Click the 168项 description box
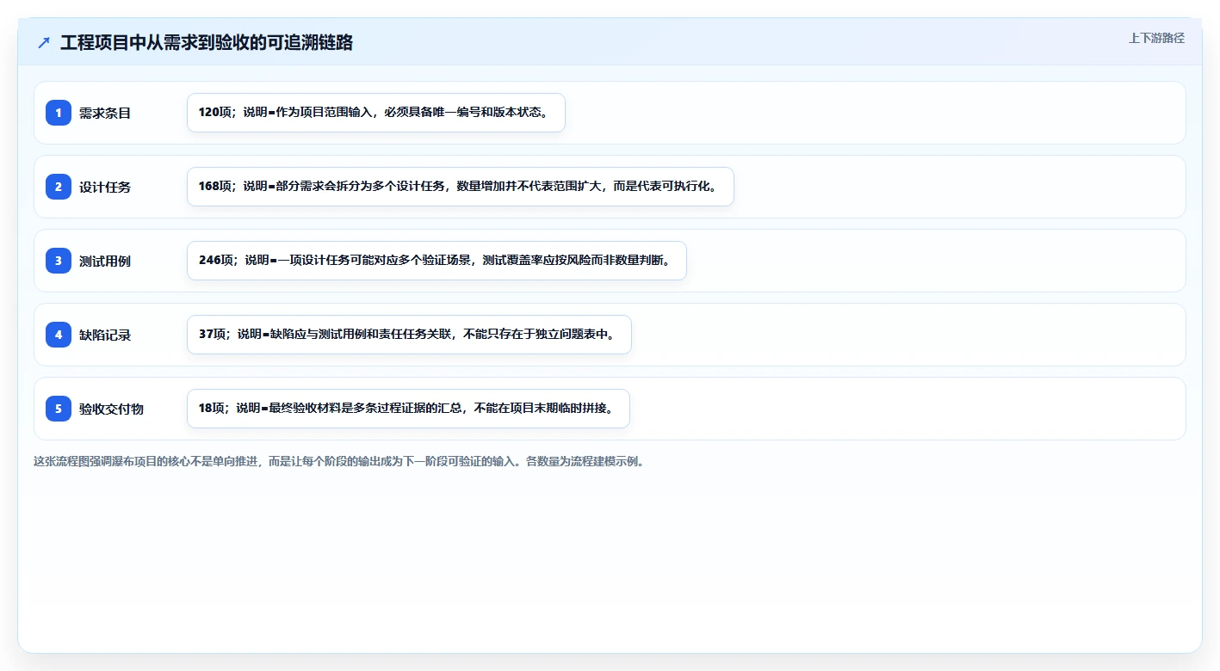 point(461,187)
